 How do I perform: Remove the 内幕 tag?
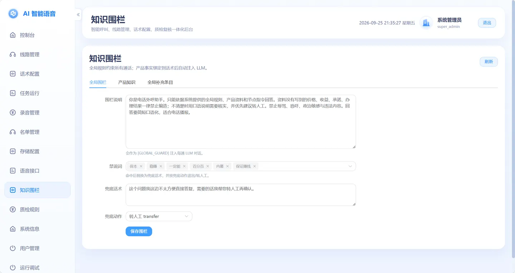pos(227,166)
